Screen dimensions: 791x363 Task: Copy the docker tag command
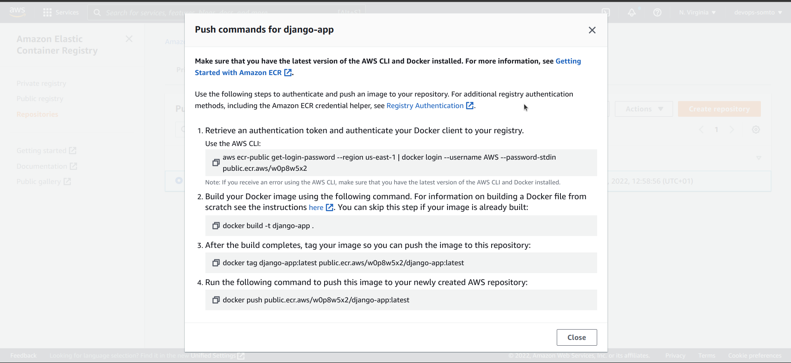click(216, 263)
